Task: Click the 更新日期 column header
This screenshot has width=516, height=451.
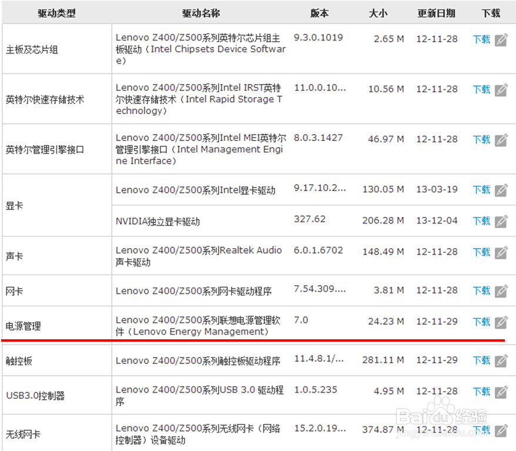Action: (x=436, y=13)
